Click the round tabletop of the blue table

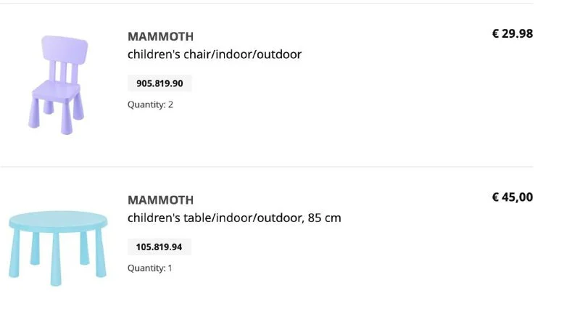click(58, 220)
